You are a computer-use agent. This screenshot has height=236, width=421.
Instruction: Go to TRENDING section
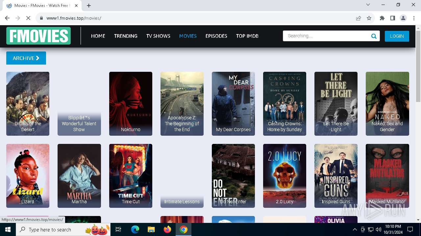coord(126,36)
